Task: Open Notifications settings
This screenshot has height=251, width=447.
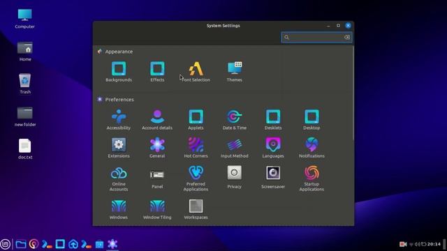Action: [312, 148]
